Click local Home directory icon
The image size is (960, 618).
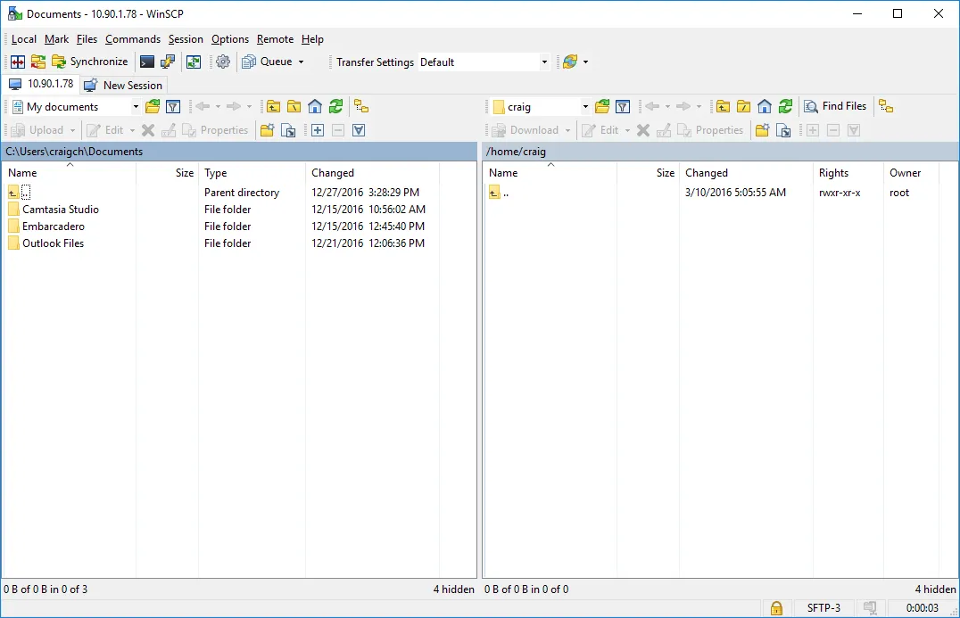(315, 107)
